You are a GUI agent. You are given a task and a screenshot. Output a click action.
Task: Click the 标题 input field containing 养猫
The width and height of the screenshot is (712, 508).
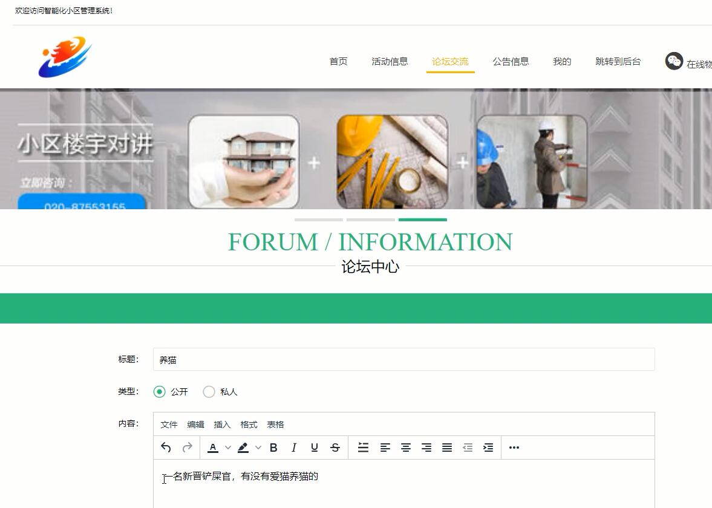pos(403,360)
